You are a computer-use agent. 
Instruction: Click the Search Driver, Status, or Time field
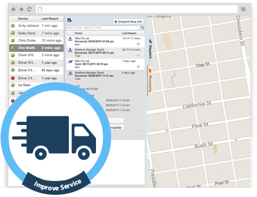[103, 28]
